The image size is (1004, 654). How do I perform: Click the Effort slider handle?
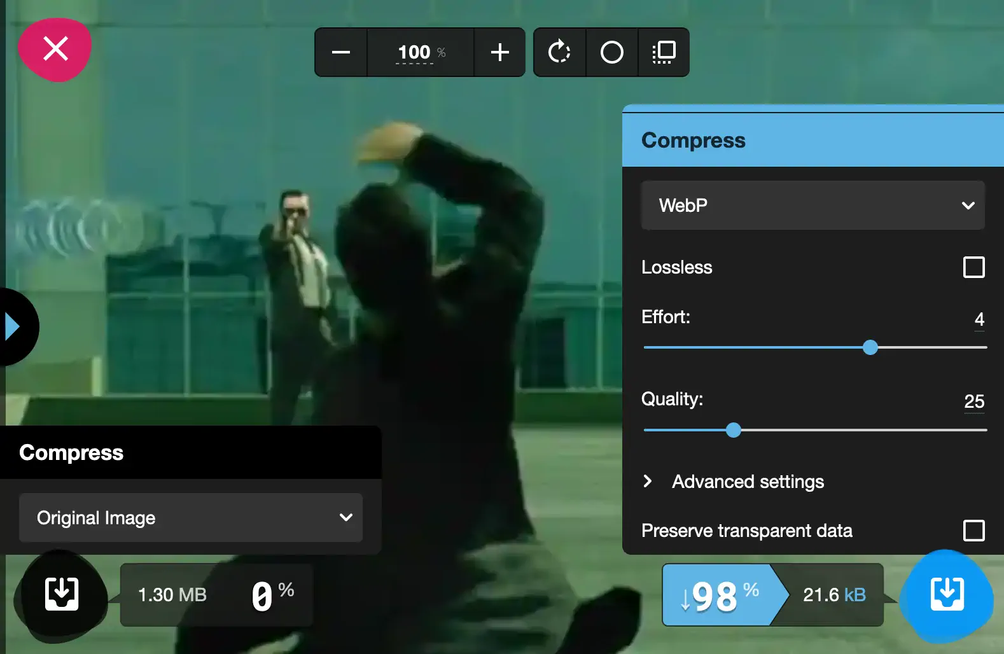[x=870, y=347]
